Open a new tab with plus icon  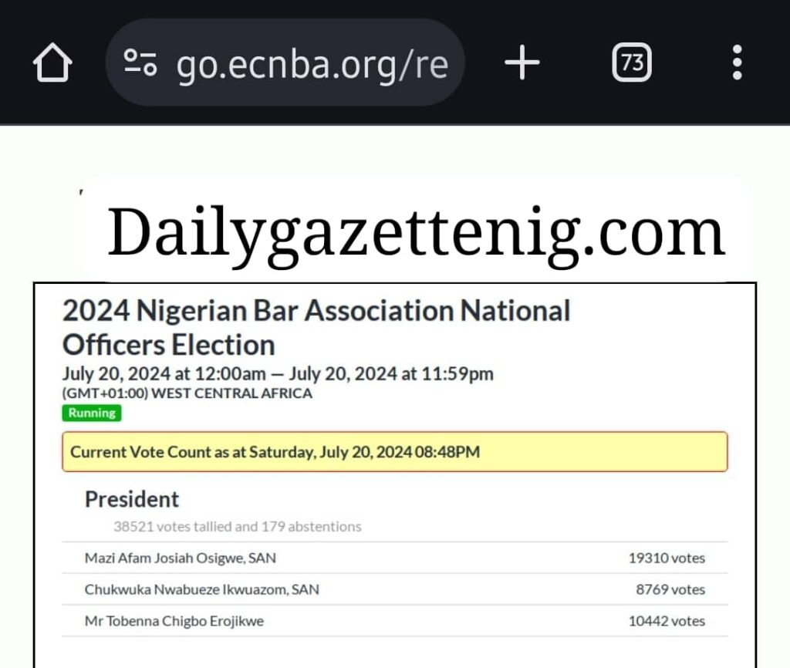pos(522,62)
